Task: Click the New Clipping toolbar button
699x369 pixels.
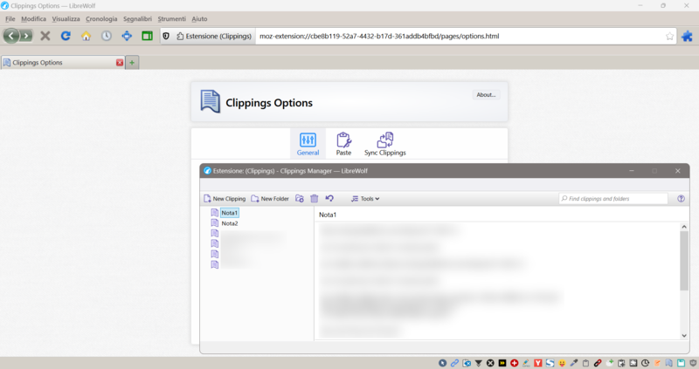Action: pos(225,199)
